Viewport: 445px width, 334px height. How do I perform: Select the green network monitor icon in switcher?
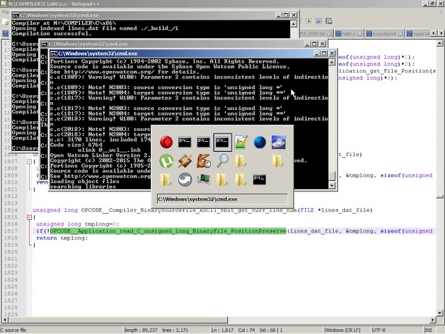coord(204,180)
